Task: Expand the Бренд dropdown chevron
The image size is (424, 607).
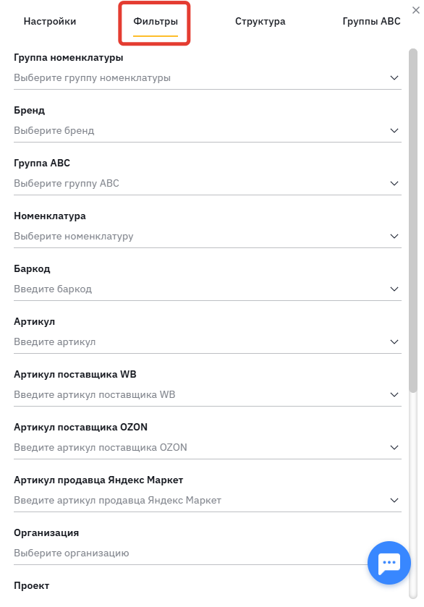Action: point(394,130)
